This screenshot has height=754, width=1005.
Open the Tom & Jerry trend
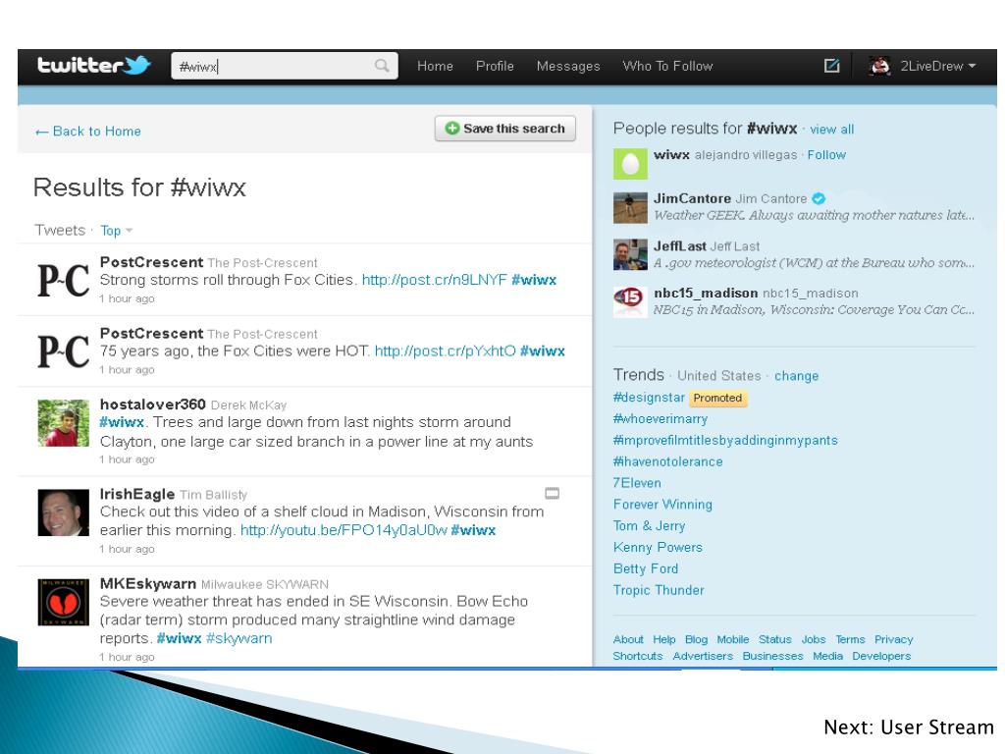[650, 526]
